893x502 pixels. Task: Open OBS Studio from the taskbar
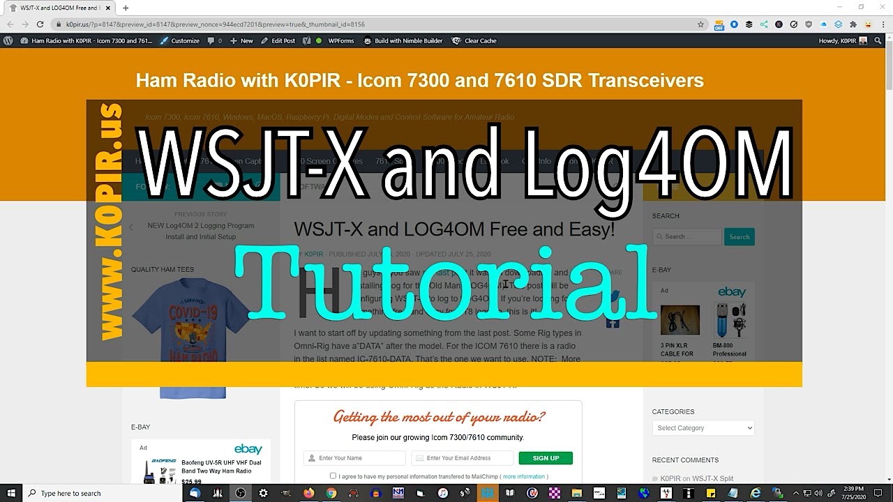(241, 493)
